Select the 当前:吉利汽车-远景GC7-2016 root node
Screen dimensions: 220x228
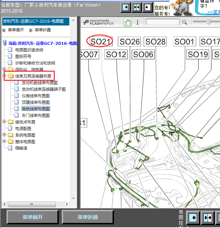(x=42, y=43)
